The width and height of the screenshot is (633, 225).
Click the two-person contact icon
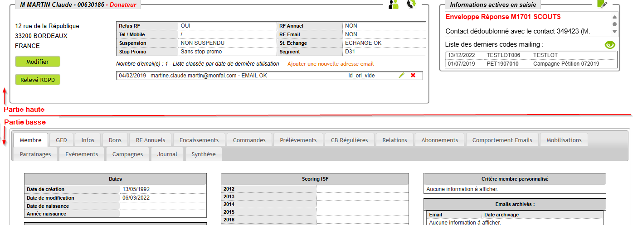pyautogui.click(x=394, y=5)
